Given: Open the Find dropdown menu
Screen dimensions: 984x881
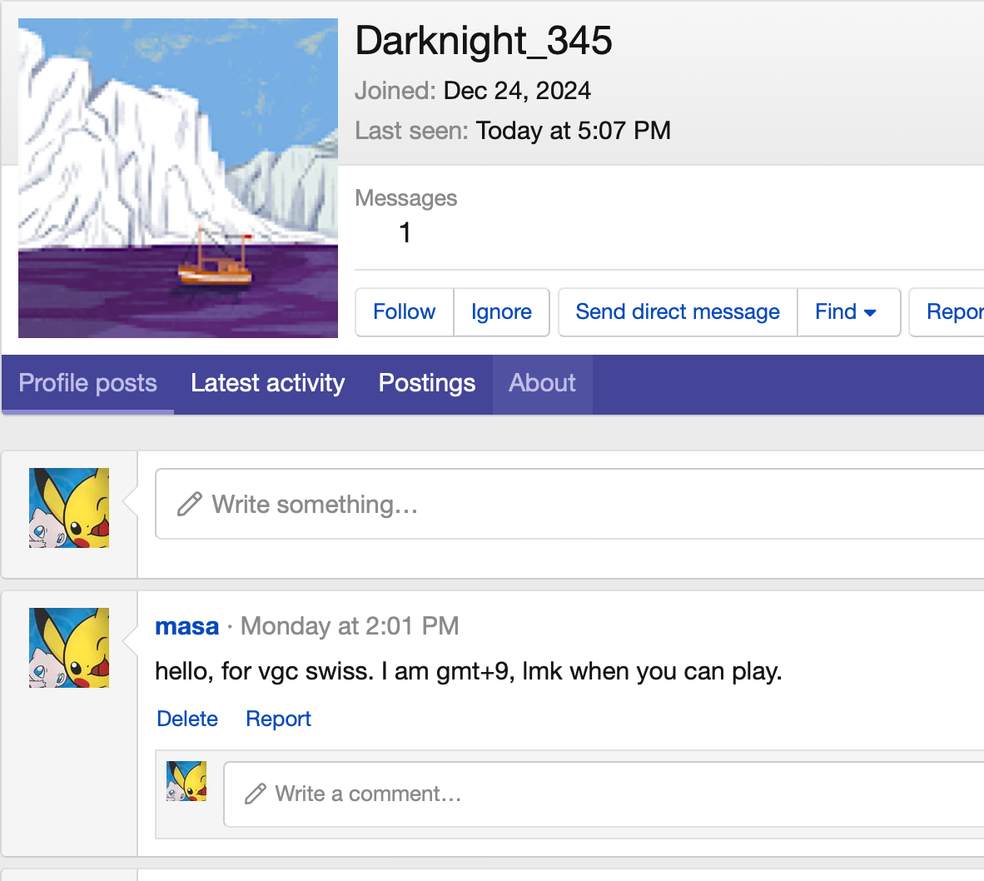Looking at the screenshot, I should [x=848, y=312].
